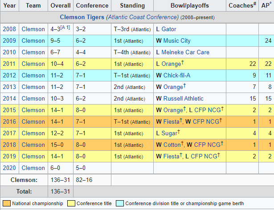Click the Standing column header
The width and height of the screenshot is (274, 210).
click(x=132, y=6)
